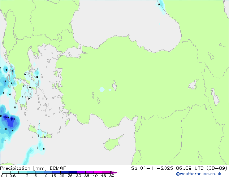Screen dimensions: 229x177
Task: Click the '4' precipitation value on the map
Action: pyautogui.click(x=13, y=130)
